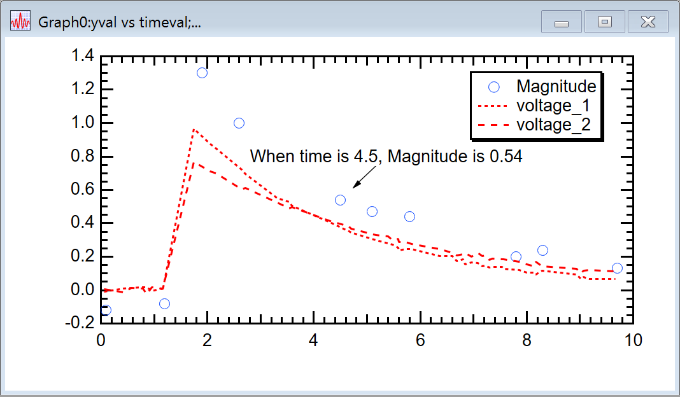Click the Magnitude marker at value 1.0

pyautogui.click(x=239, y=123)
